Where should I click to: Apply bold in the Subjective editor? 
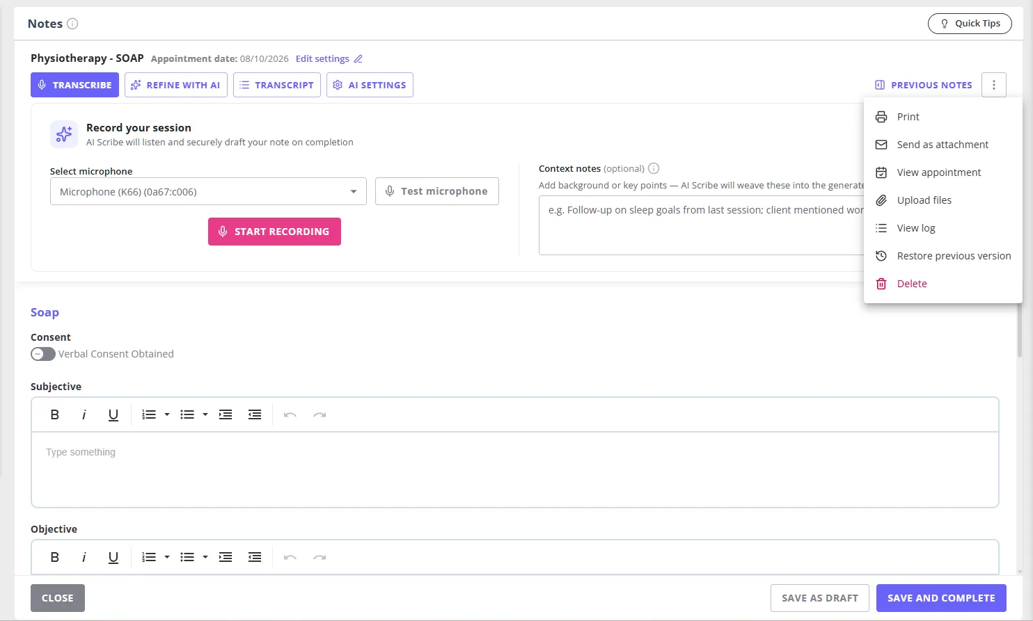coord(55,415)
